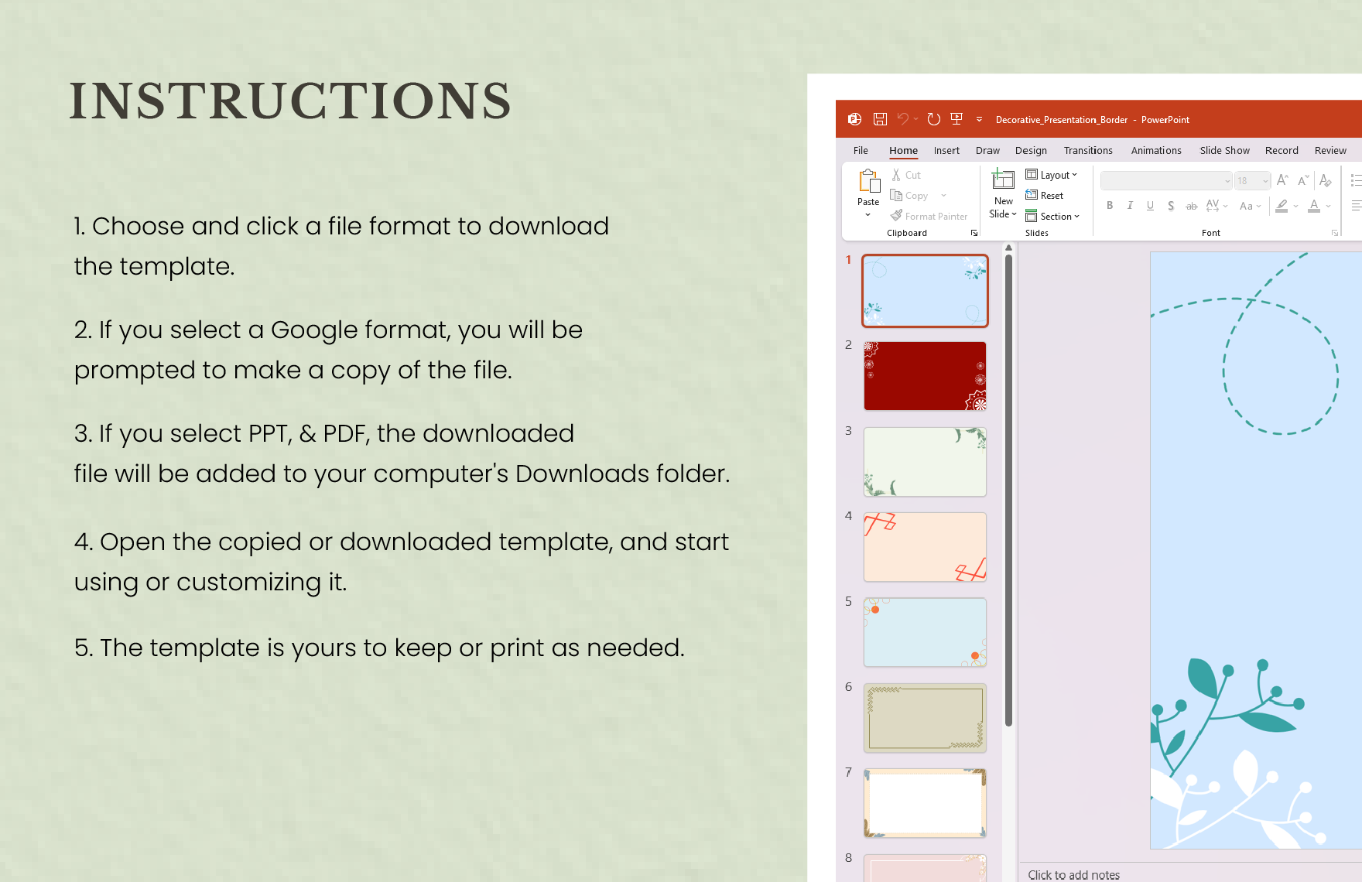Click the Redo arrow in the Quick Access Toolbar

(x=933, y=119)
